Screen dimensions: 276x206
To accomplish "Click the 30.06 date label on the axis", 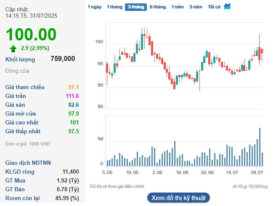I will coord(207,172).
